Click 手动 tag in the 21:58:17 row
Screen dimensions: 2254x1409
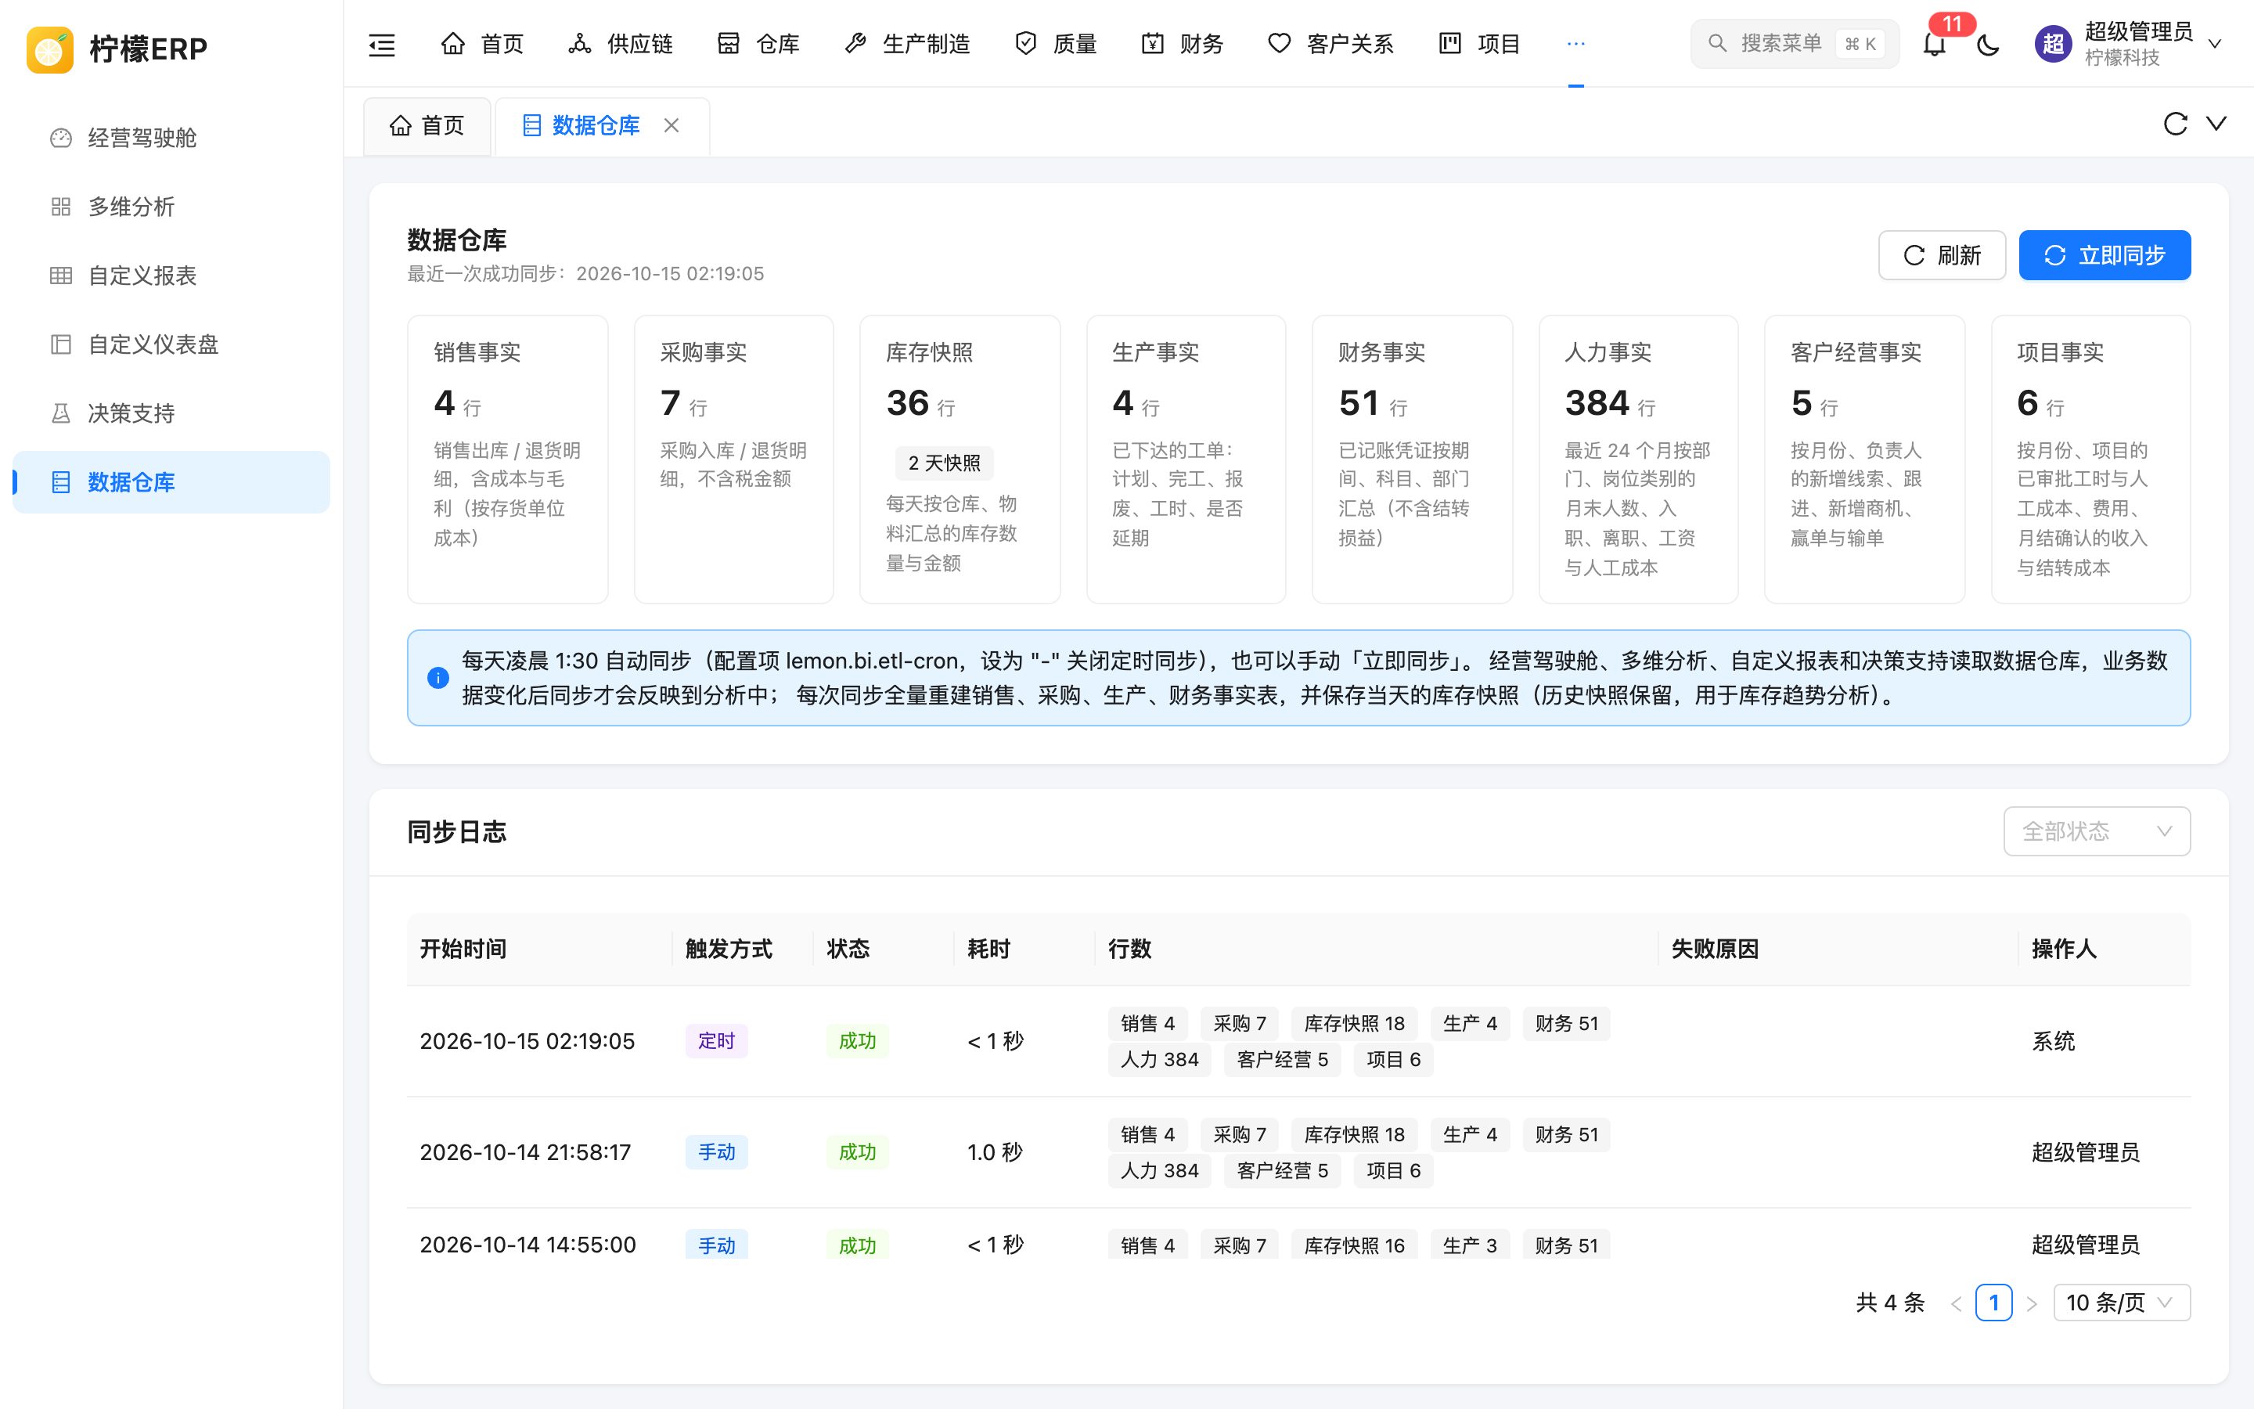pyautogui.click(x=716, y=1153)
